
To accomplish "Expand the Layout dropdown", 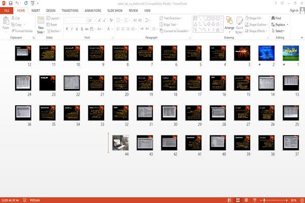I will (54, 18).
